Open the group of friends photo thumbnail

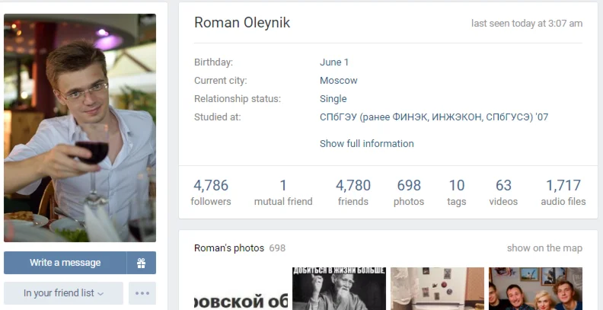(535, 289)
